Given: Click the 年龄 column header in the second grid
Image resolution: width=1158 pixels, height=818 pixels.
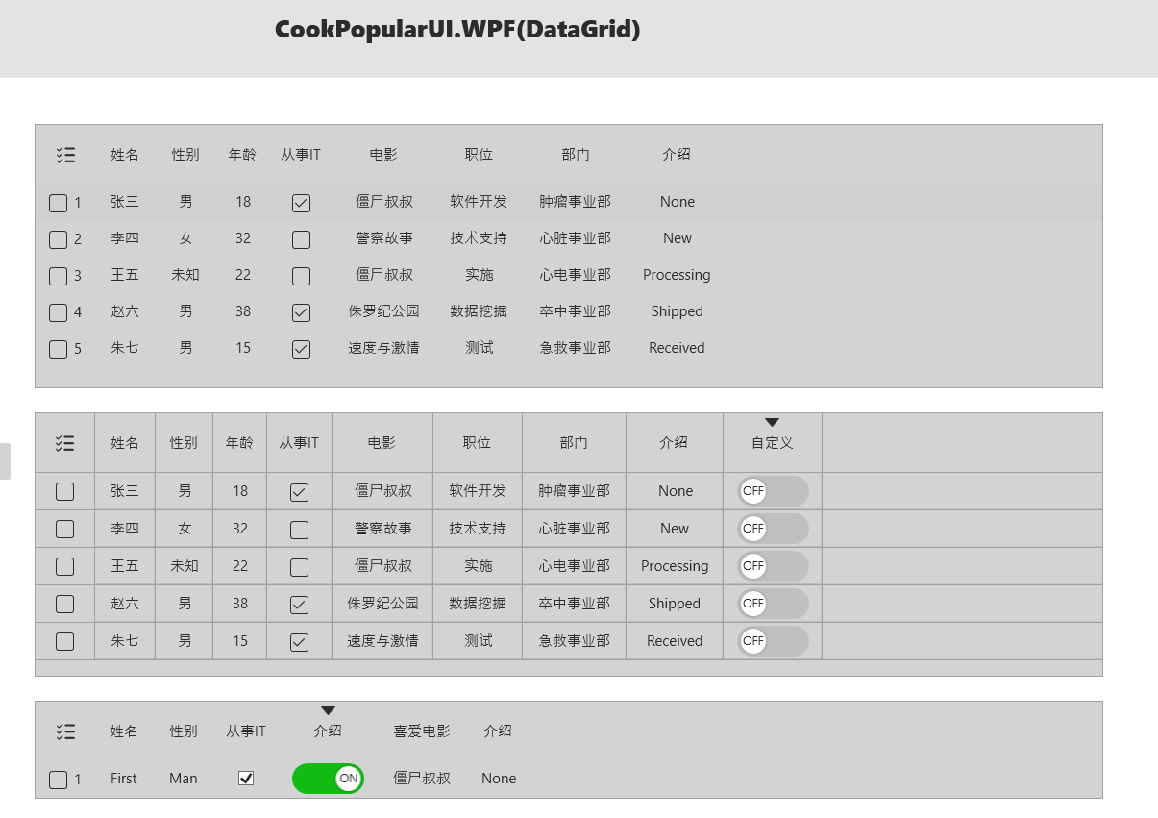Looking at the screenshot, I should coord(239,443).
